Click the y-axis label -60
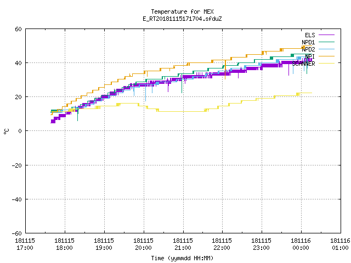Image resolution: width=351 pixels, height=263 pixels. point(17,233)
